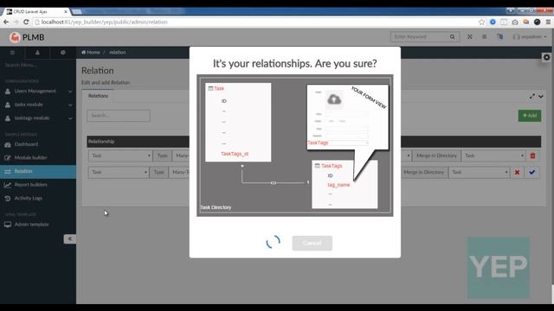Click the relationship diagram image in dialog

[x=294, y=145]
